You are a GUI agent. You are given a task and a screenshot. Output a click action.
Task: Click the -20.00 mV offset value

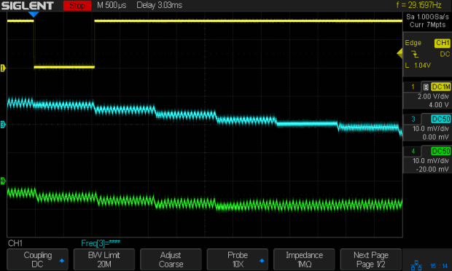point(432,169)
